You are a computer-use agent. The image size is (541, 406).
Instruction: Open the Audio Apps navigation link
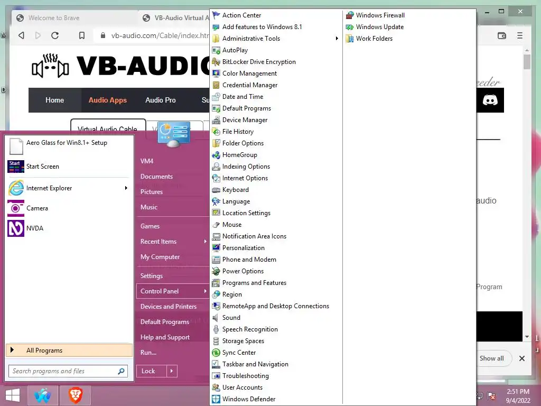click(108, 100)
